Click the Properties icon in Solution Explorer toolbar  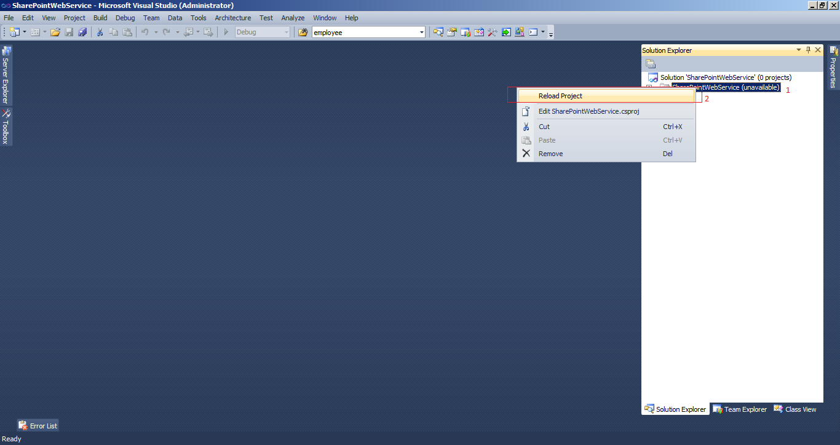pyautogui.click(x=651, y=64)
